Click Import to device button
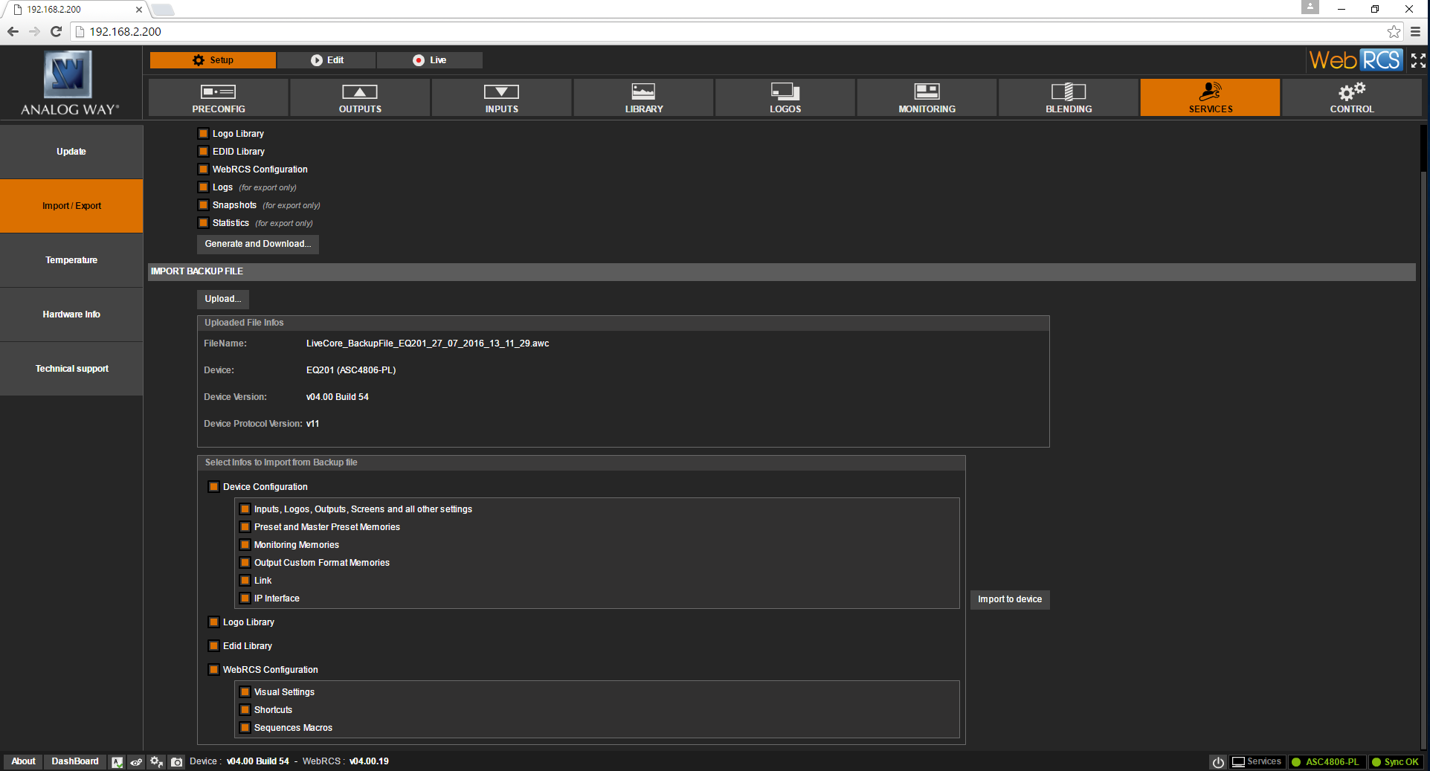The width and height of the screenshot is (1430, 771). pos(1009,599)
